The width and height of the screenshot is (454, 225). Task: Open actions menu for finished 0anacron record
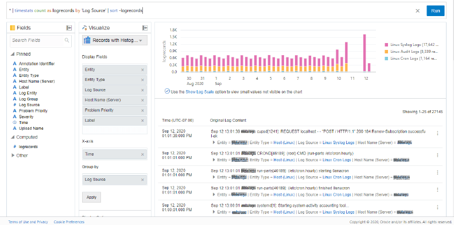click(437, 190)
